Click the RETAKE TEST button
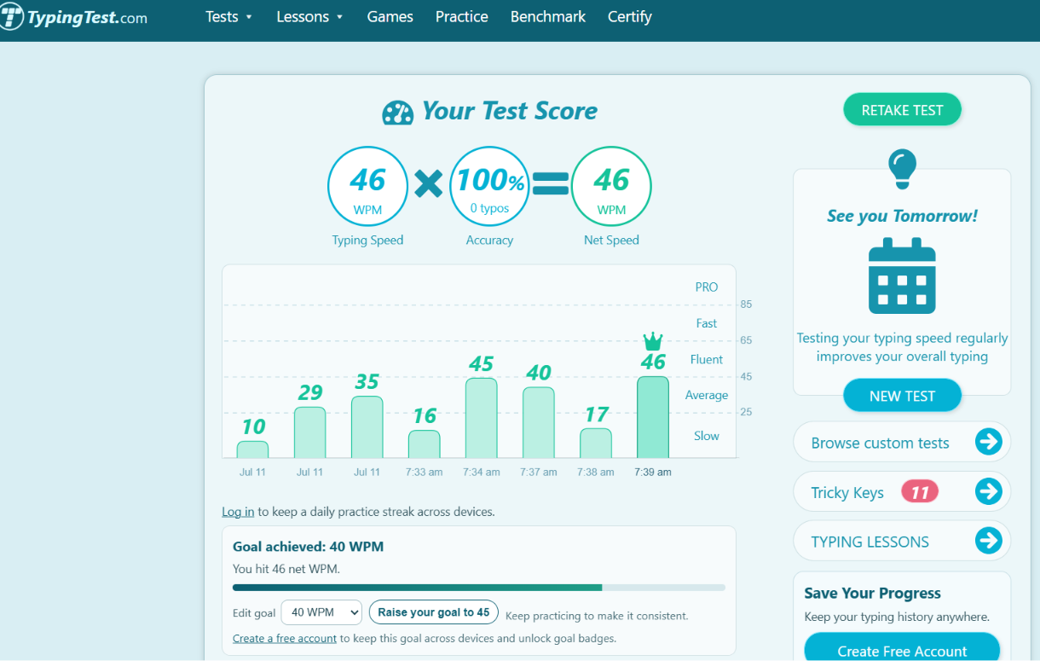Image resolution: width=1040 pixels, height=661 pixels. (x=902, y=110)
